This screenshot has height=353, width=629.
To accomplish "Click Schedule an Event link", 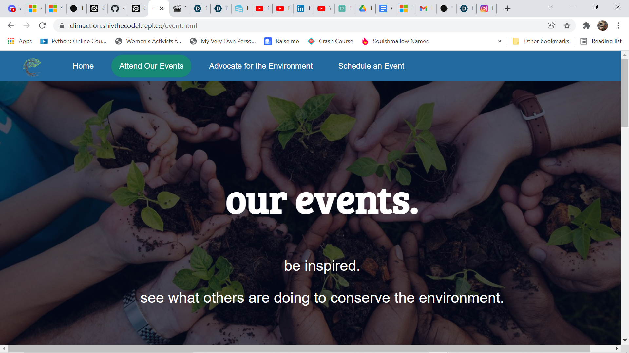I will coord(371,66).
